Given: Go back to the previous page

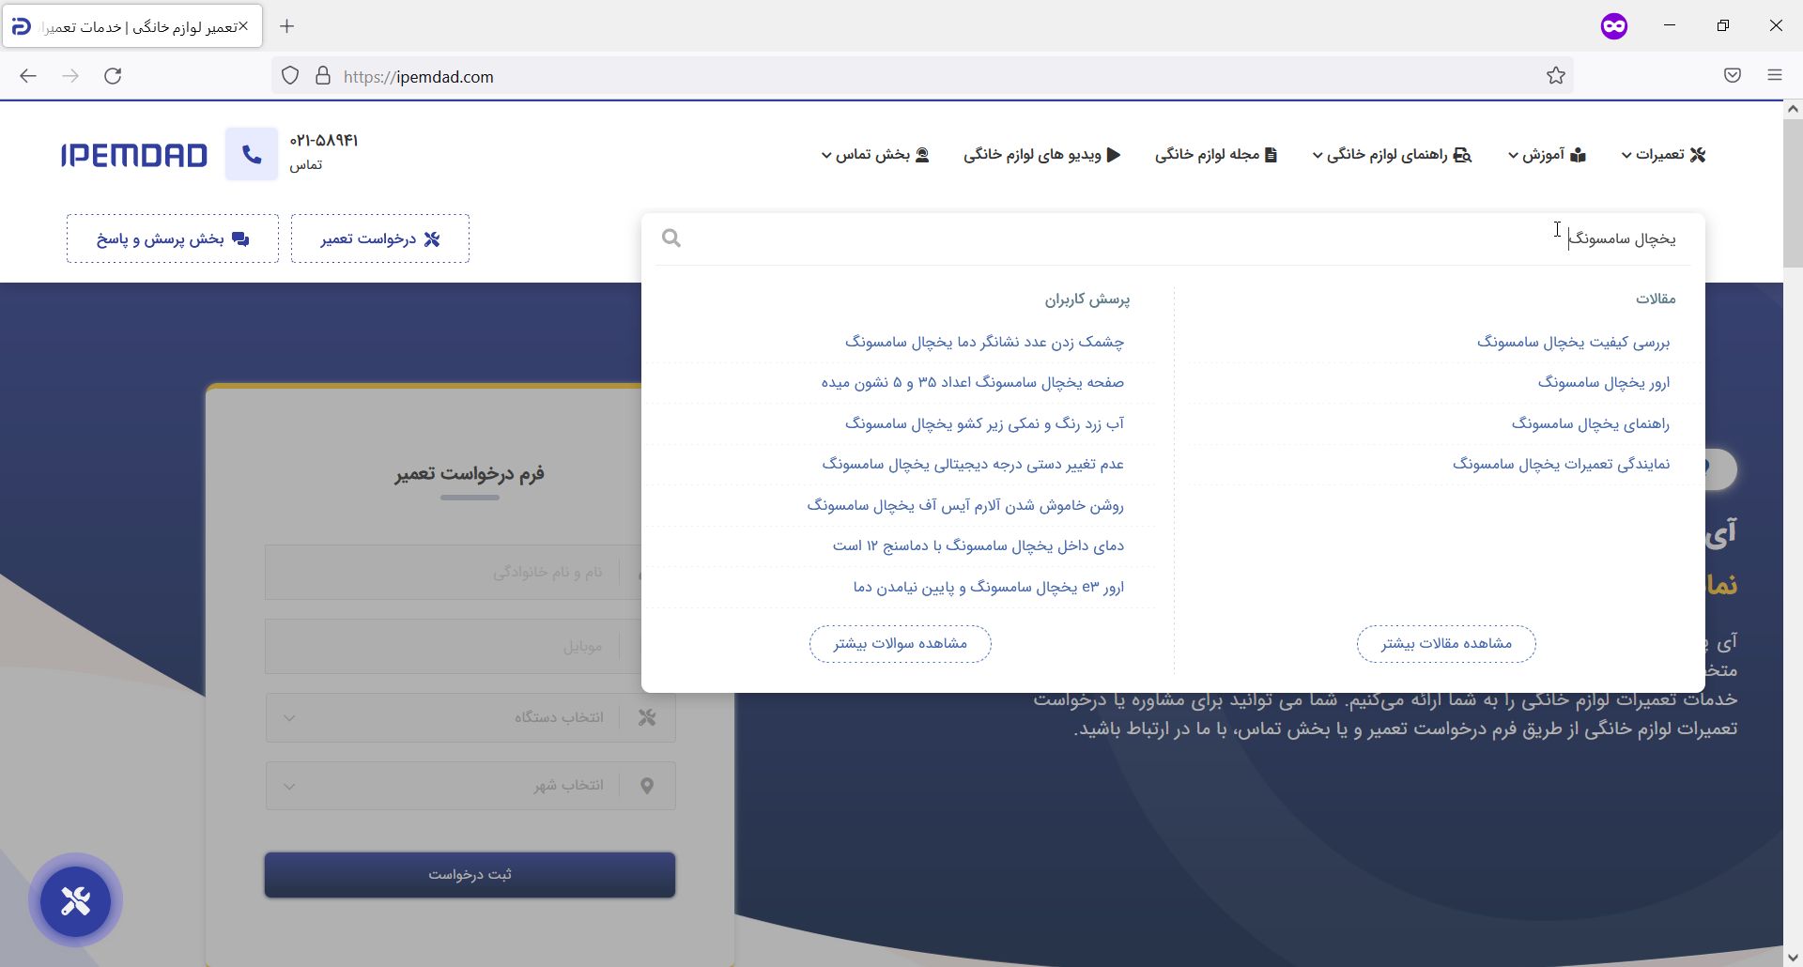Looking at the screenshot, I should [x=28, y=76].
